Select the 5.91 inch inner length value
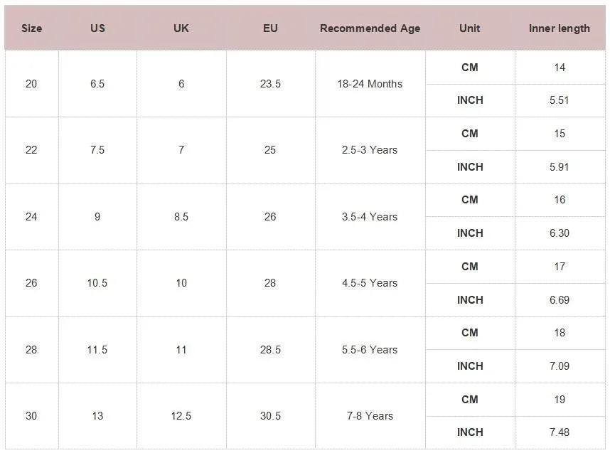610x453 pixels. pos(560,167)
